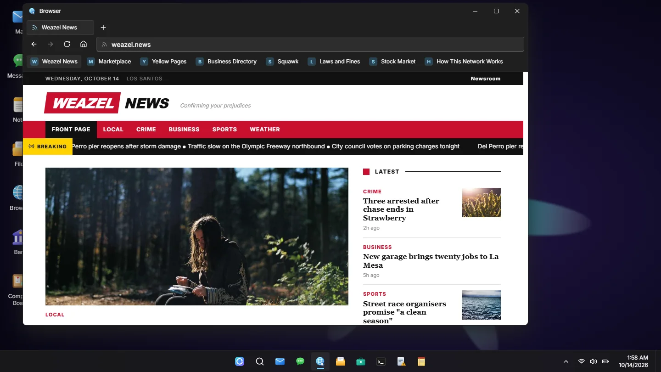
Task: Go to the BUSINESS section
Action: click(184, 130)
